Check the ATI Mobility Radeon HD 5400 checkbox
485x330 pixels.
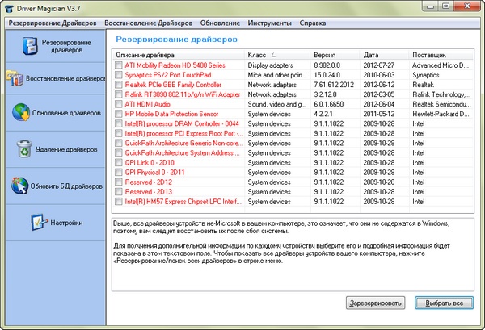click(x=119, y=65)
